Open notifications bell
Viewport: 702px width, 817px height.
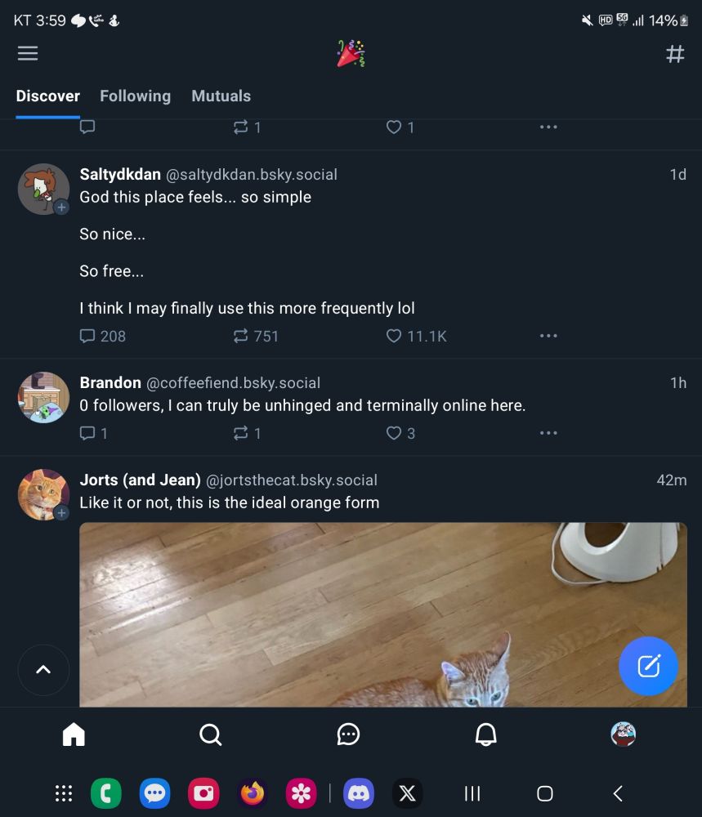click(x=485, y=734)
